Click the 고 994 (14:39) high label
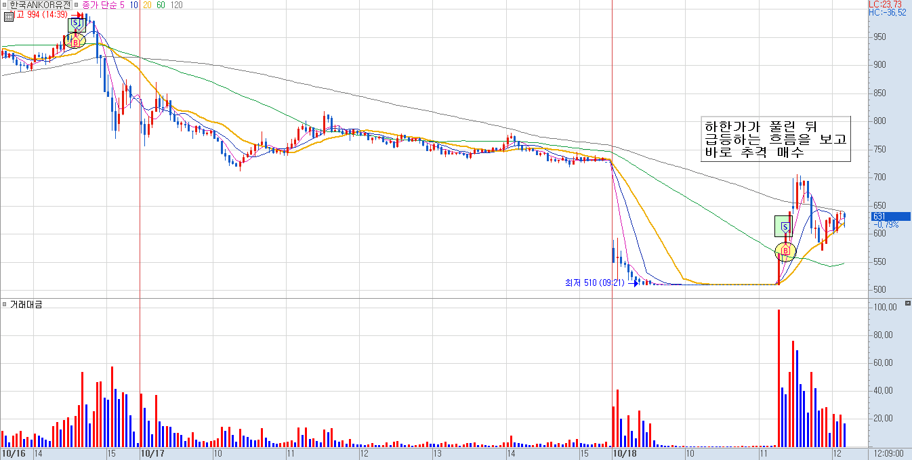912x460 pixels. (41, 14)
